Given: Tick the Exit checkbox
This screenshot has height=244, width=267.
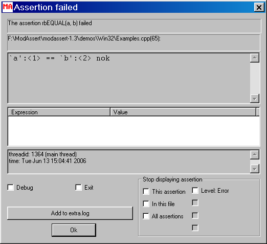Looking at the screenshot, I should click(78, 187).
